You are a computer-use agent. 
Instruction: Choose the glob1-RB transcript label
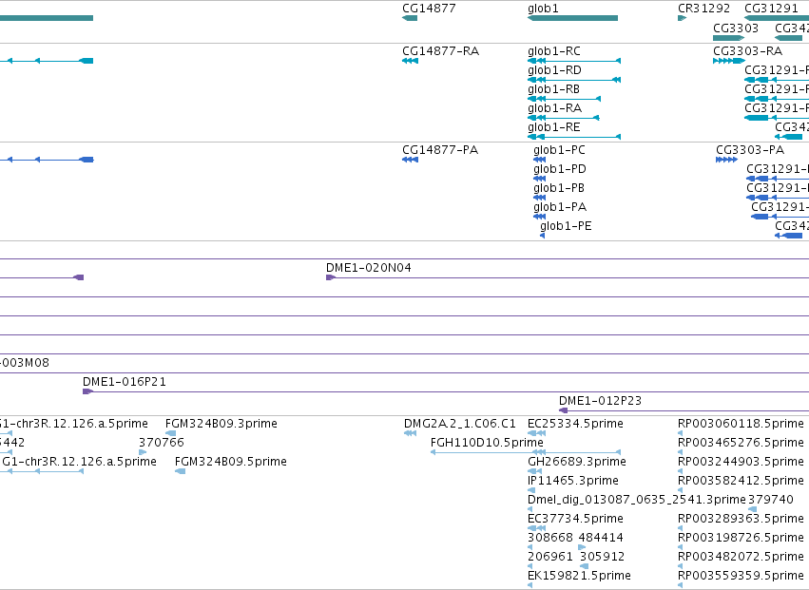(x=553, y=89)
